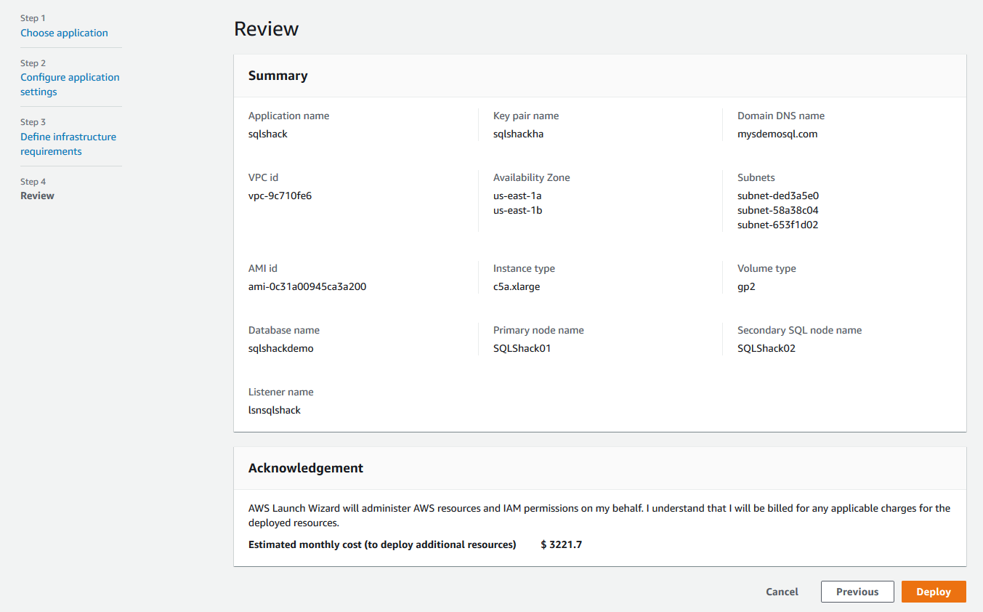Select the subnet-ded3a5e0 entry
The width and height of the screenshot is (983, 612).
click(x=778, y=196)
